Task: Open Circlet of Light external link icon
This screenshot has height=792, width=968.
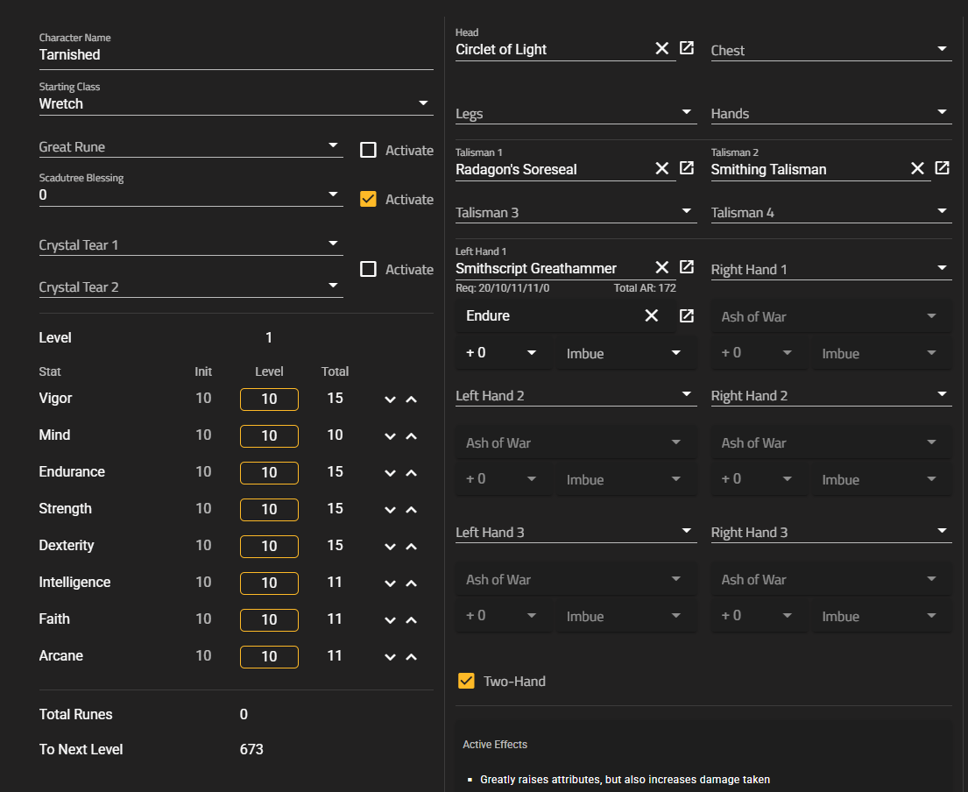Action: pos(687,48)
